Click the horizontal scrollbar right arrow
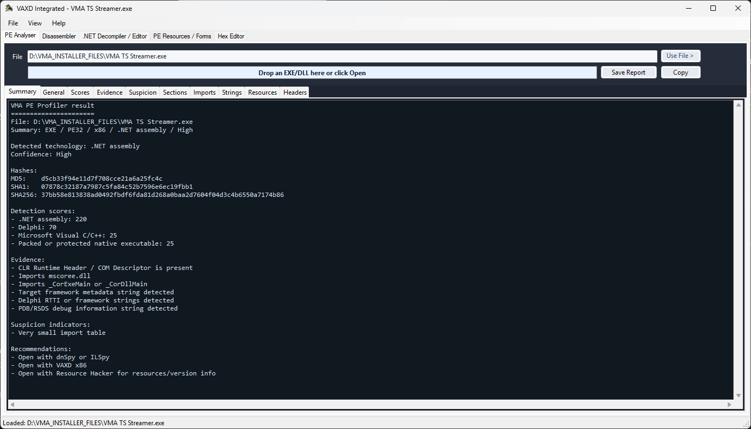 coord(730,405)
